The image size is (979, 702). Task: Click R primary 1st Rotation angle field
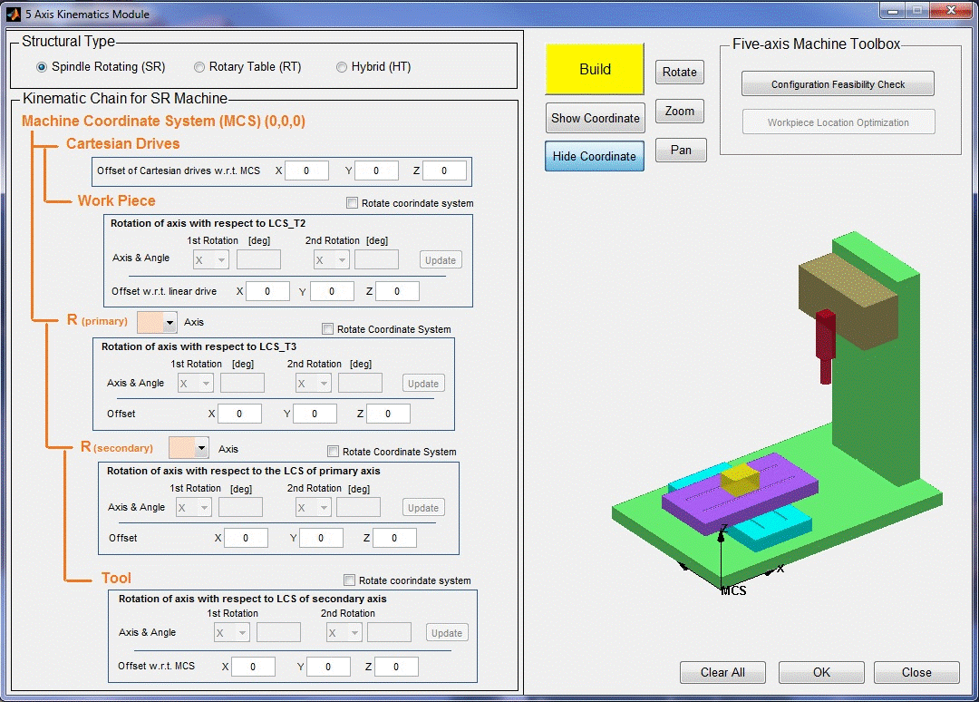click(242, 383)
